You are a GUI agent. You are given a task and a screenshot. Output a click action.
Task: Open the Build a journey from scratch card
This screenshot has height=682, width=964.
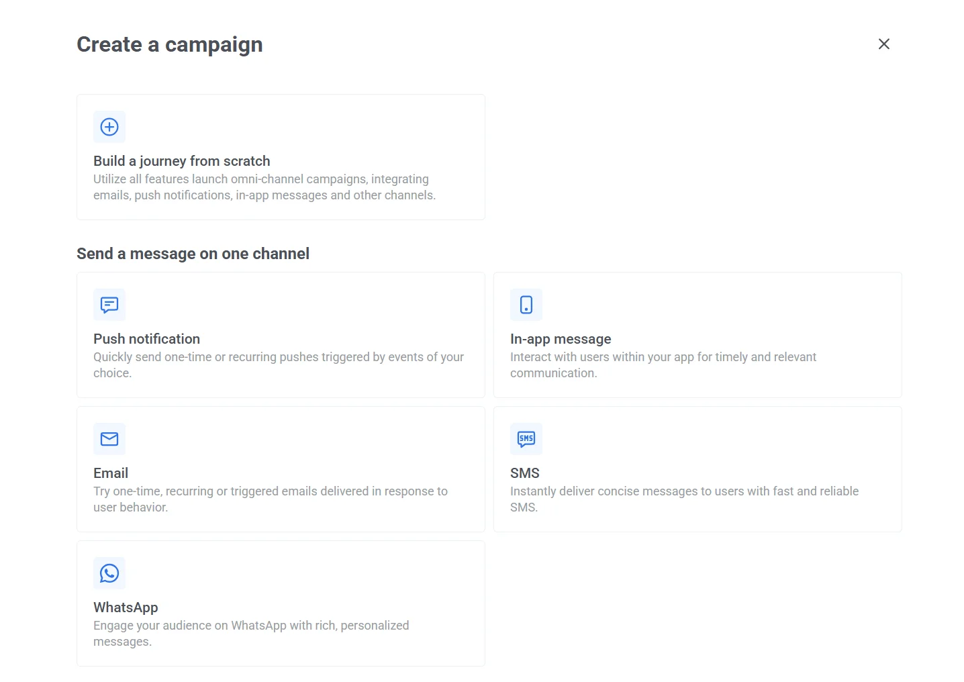tap(281, 157)
